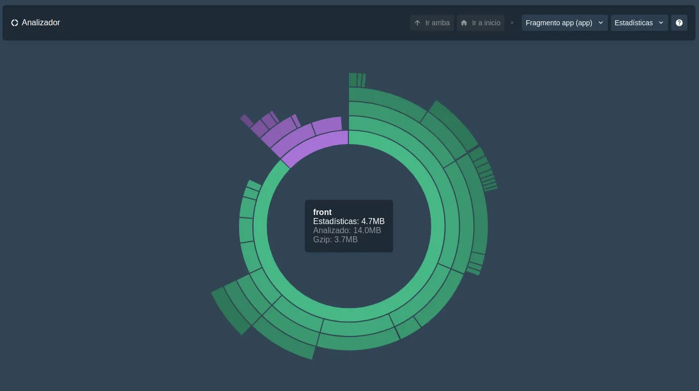Click the front tooltip in chart center
This screenshot has height=391, width=699.
pyautogui.click(x=348, y=226)
